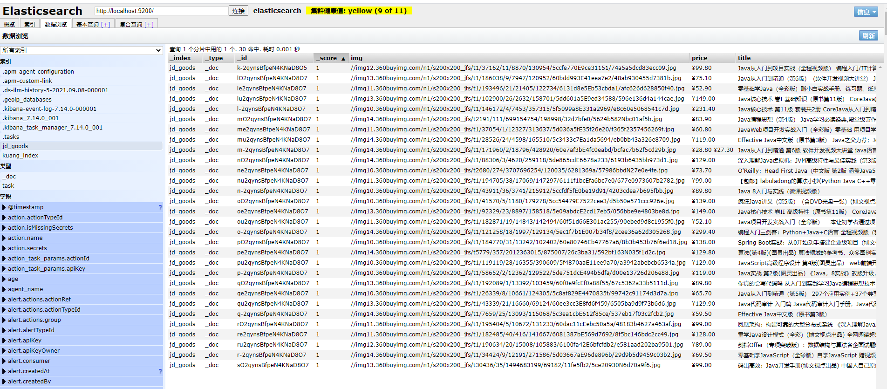The image size is (887, 389).
Task: Sort by the img column header
Action: (x=519, y=58)
